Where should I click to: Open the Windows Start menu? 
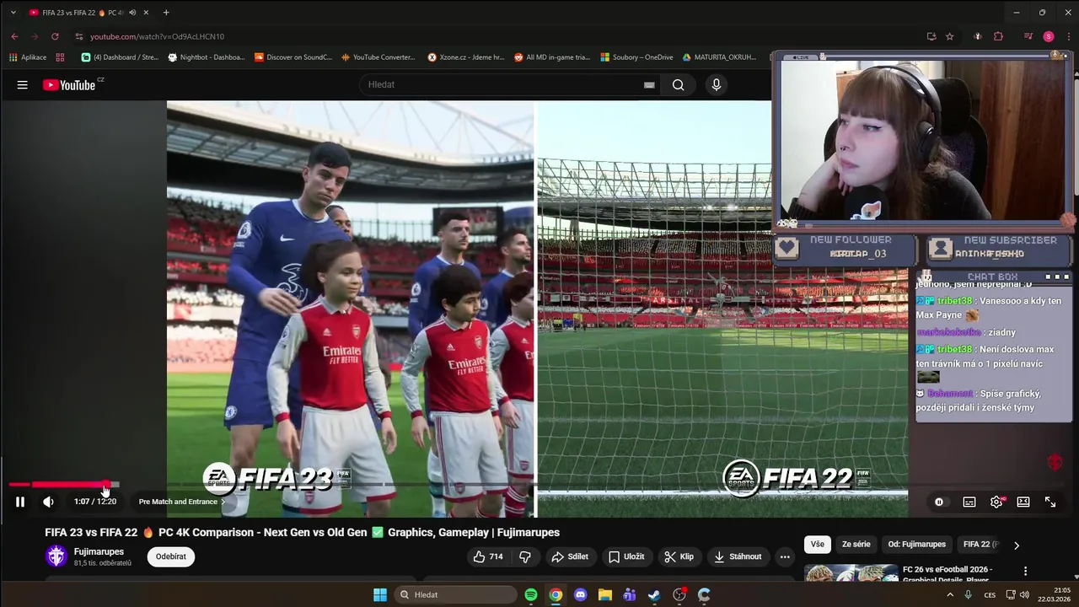tap(380, 594)
